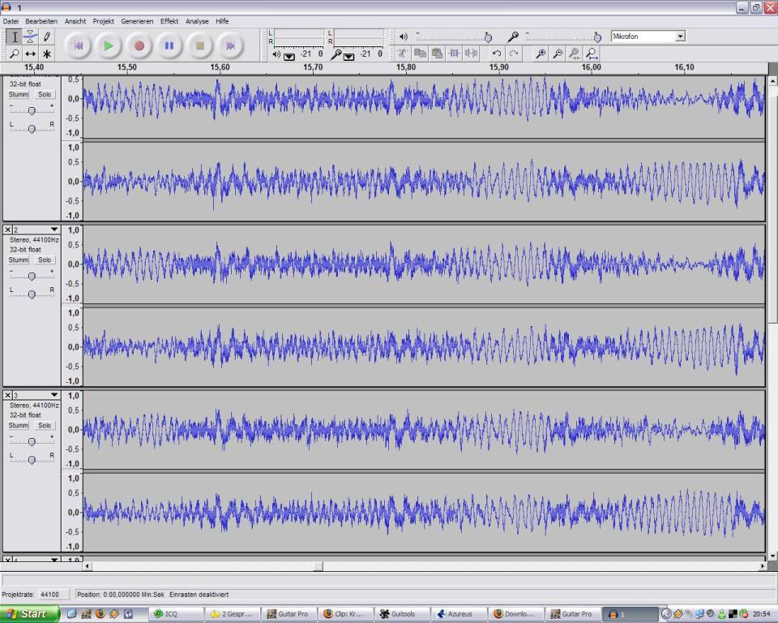Toggle Solo on the first track
778x623 pixels.
click(45, 94)
